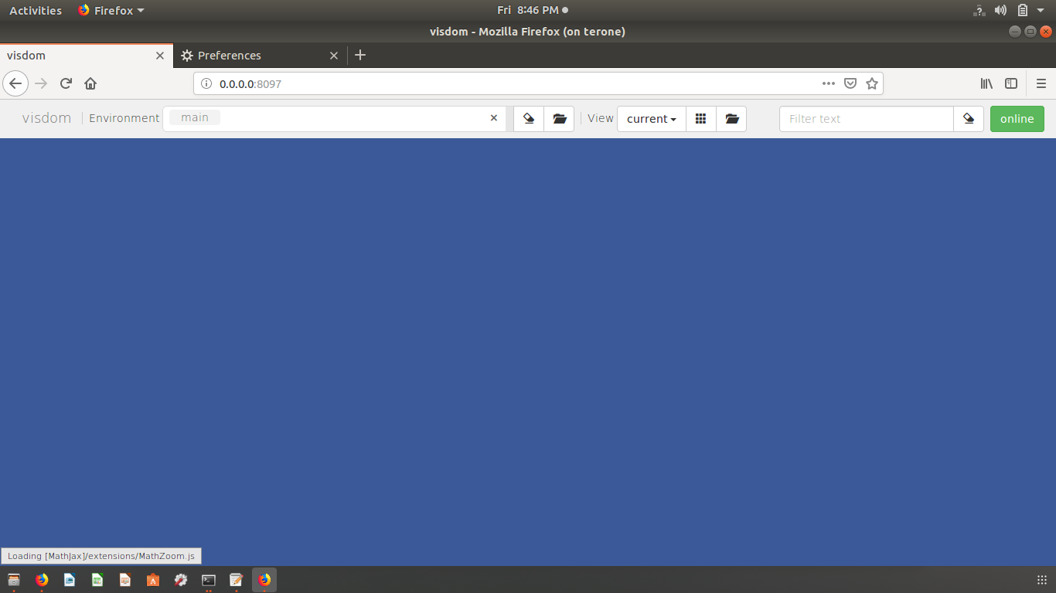This screenshot has height=593, width=1056.
Task: Open the Firefox Library icon
Action: [987, 83]
